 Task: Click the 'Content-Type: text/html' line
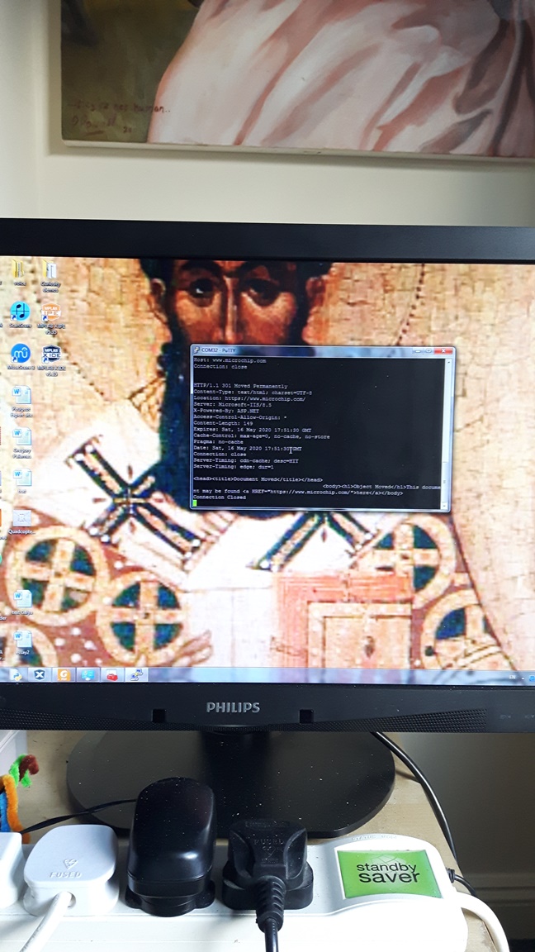pos(253,393)
